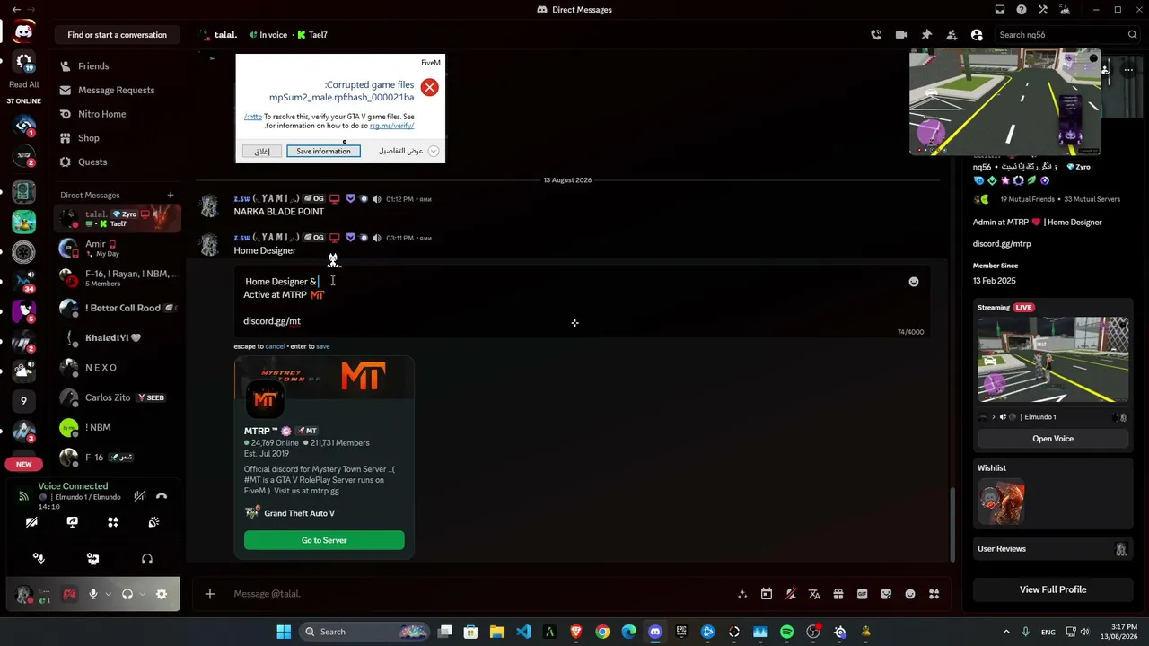This screenshot has width=1149, height=646.
Task: Click the chat scrollbar thumb
Action: [x=952, y=524]
